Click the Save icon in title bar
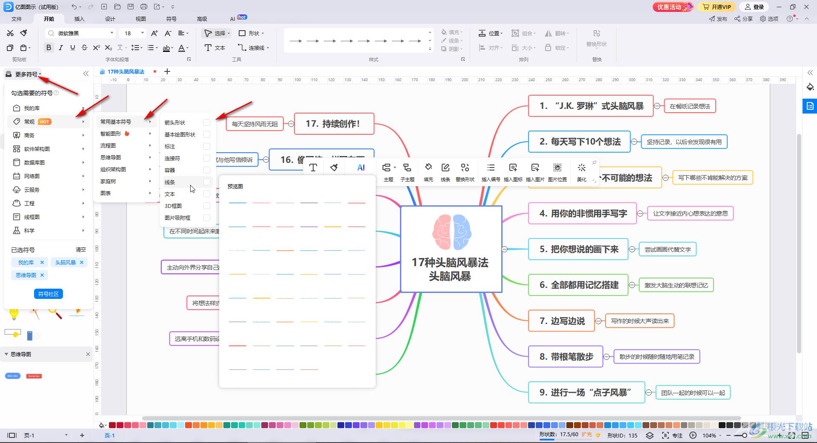 tap(131, 7)
